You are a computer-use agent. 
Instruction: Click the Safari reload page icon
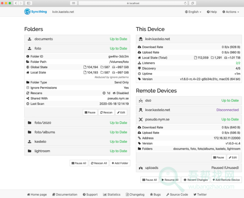185,3
